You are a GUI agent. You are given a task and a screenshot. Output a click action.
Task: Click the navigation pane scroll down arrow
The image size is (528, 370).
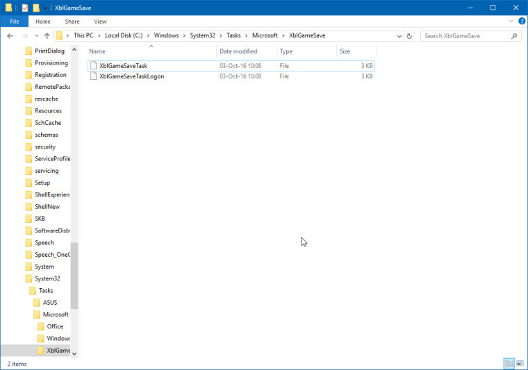click(x=74, y=354)
